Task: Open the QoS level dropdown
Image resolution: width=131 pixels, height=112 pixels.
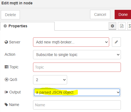Action: [x=50, y=80]
